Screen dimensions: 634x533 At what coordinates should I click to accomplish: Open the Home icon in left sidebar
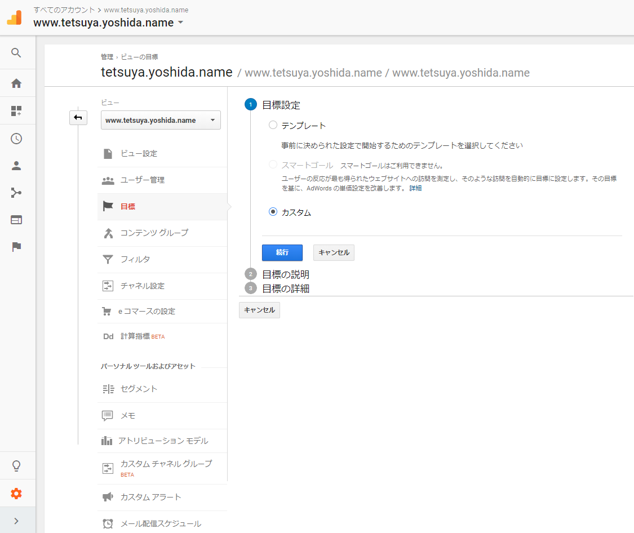pyautogui.click(x=16, y=83)
